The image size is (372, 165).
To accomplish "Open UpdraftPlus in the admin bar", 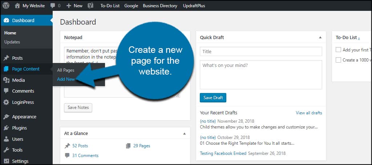I will [x=194, y=6].
